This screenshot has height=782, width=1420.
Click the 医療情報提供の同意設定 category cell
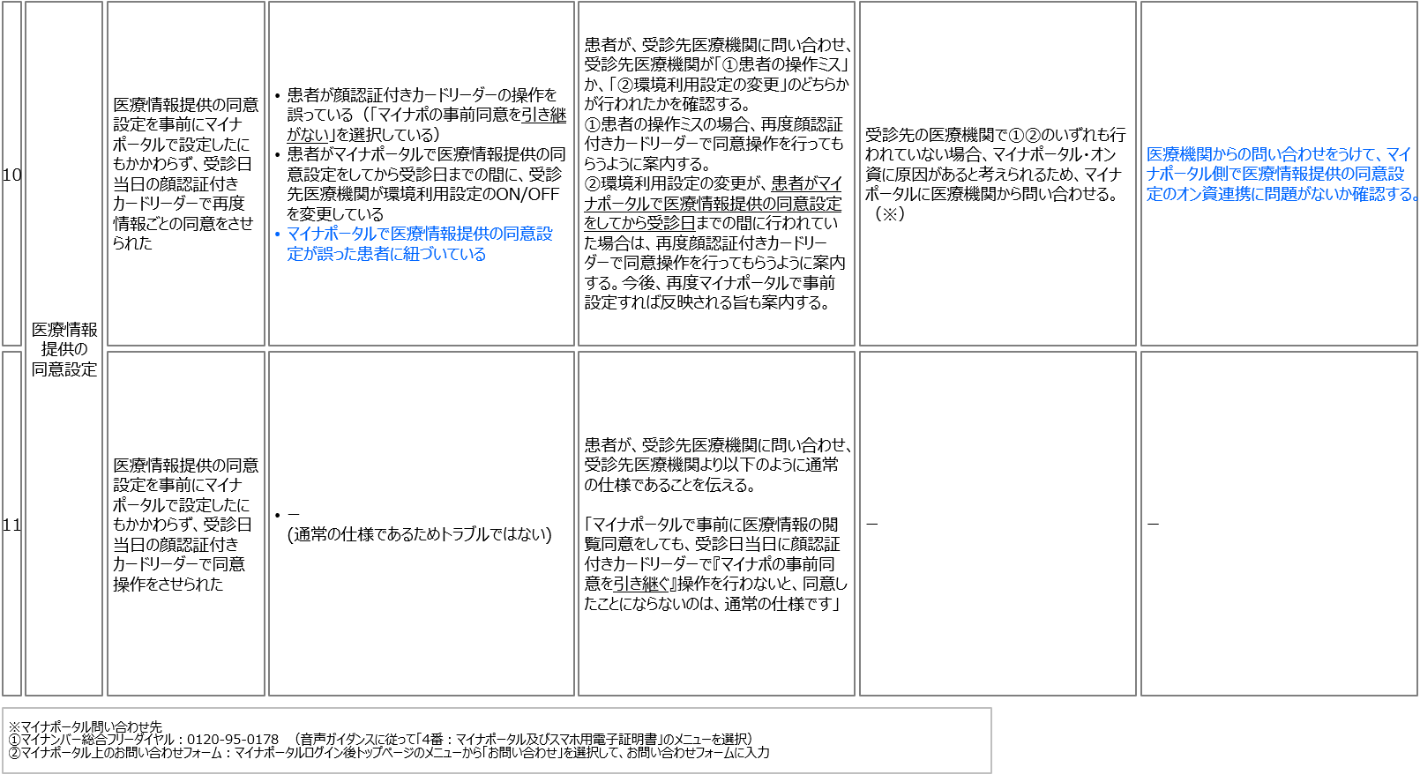(64, 349)
